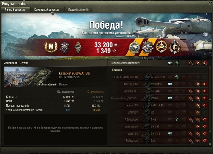Open the Подробный отчёт tab
This screenshot has width=213, height=154.
(79, 10)
